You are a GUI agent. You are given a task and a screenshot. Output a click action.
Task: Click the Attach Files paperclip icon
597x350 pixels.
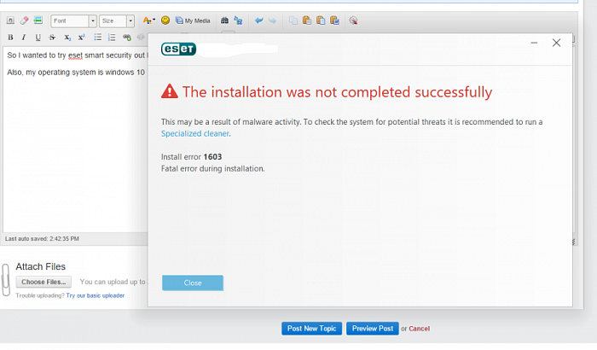coord(6,279)
